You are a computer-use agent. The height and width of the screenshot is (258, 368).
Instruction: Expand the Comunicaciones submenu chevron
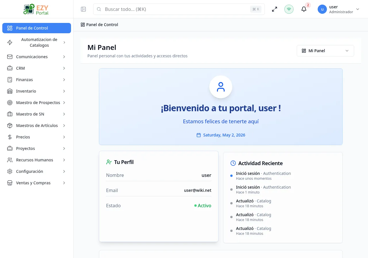point(64,57)
